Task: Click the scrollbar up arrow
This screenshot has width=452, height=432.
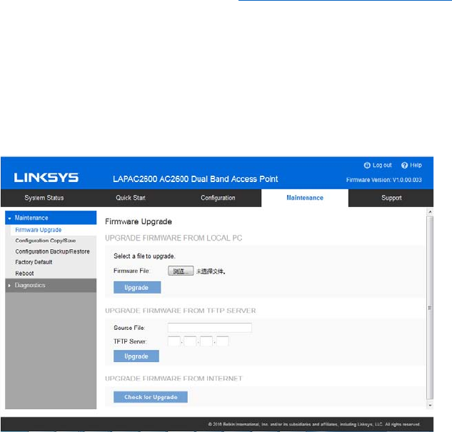Action: point(430,212)
